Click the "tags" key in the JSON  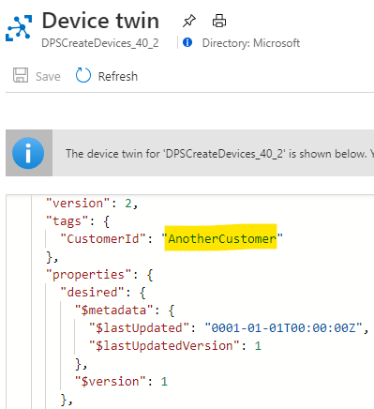[x=67, y=221]
